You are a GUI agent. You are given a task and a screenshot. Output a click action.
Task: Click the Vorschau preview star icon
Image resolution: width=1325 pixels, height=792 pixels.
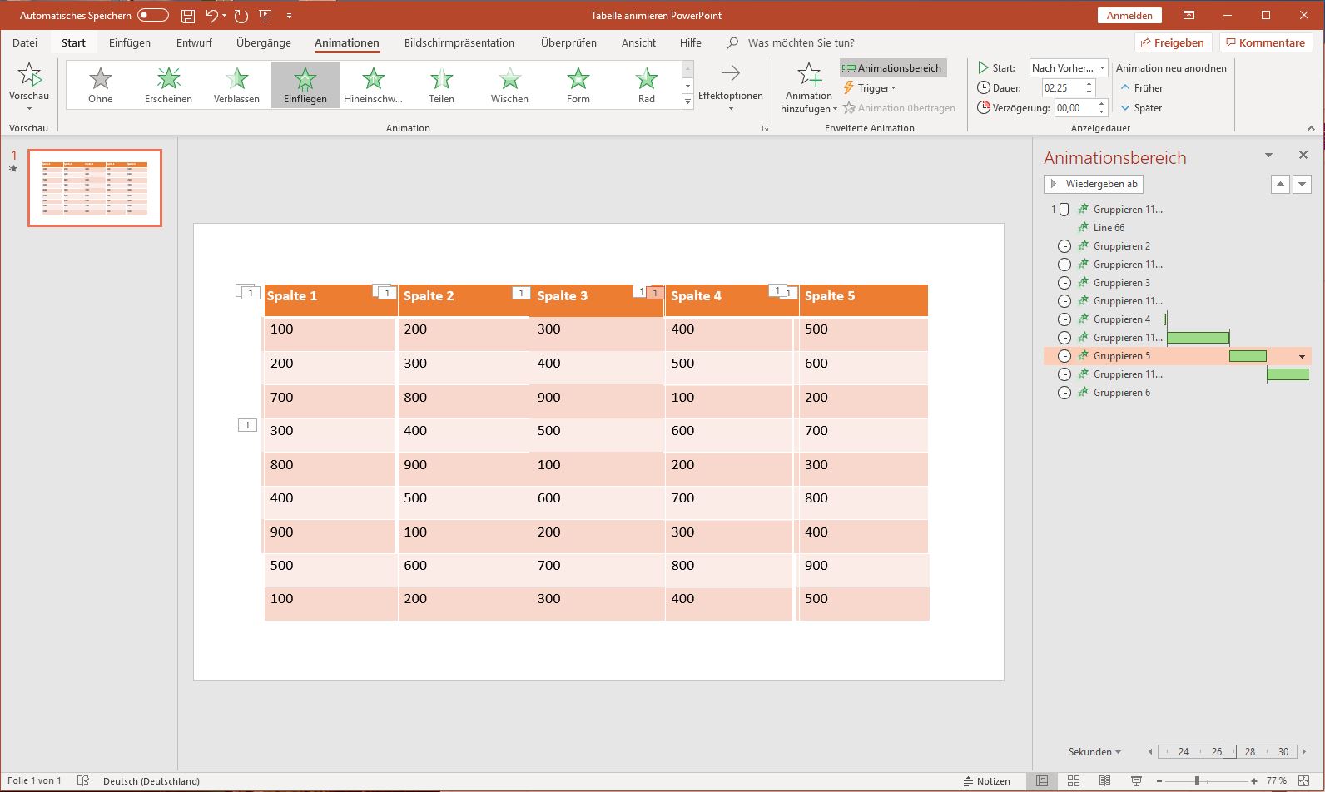tap(29, 75)
